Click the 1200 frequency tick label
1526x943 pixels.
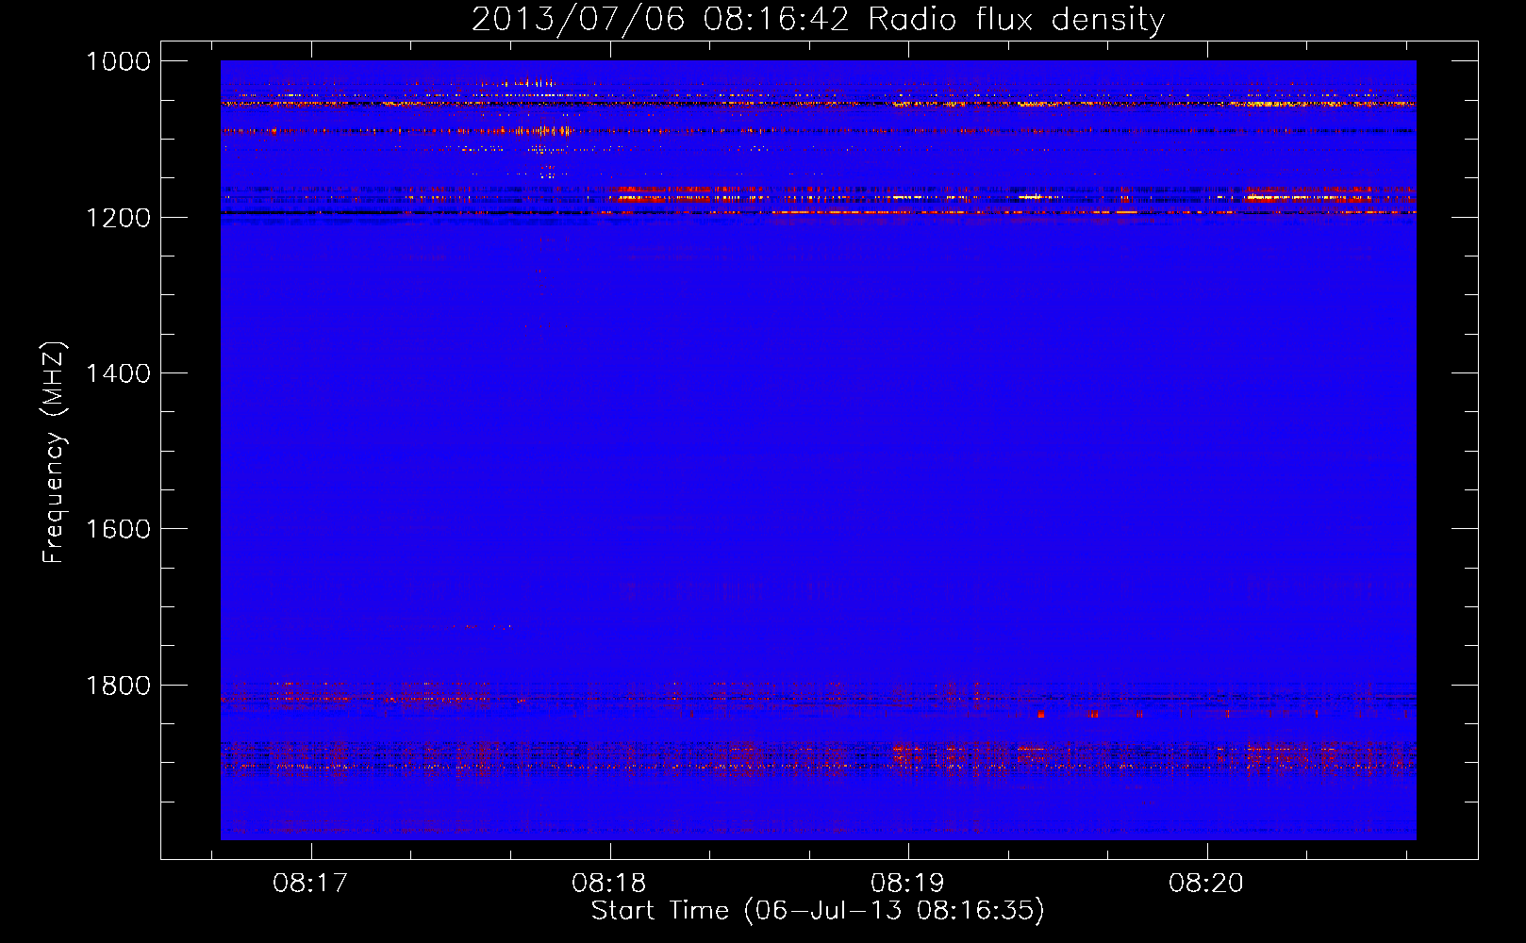tap(118, 218)
